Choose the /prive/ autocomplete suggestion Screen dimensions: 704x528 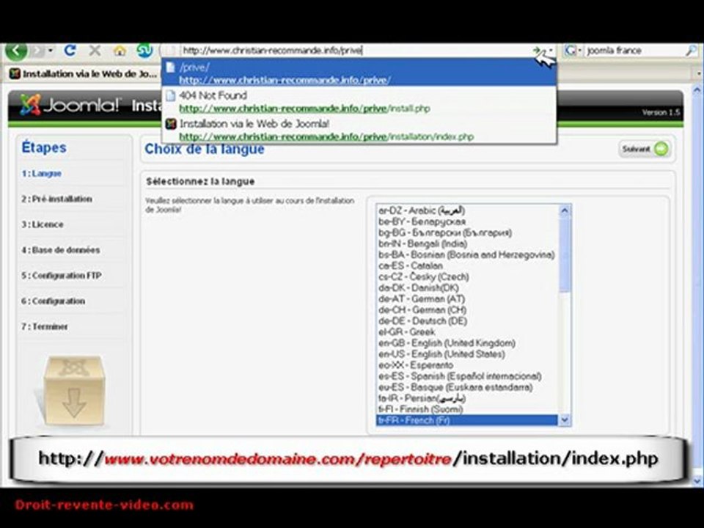(x=359, y=73)
